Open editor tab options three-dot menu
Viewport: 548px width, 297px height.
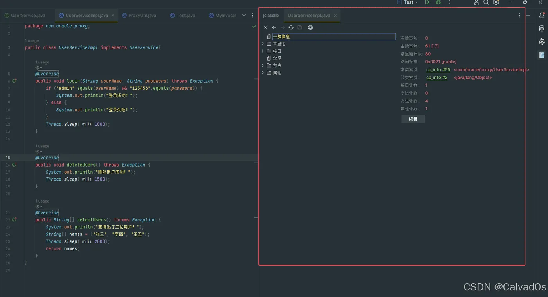tap(252, 16)
